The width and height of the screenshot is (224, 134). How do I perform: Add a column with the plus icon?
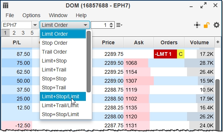(218, 42)
